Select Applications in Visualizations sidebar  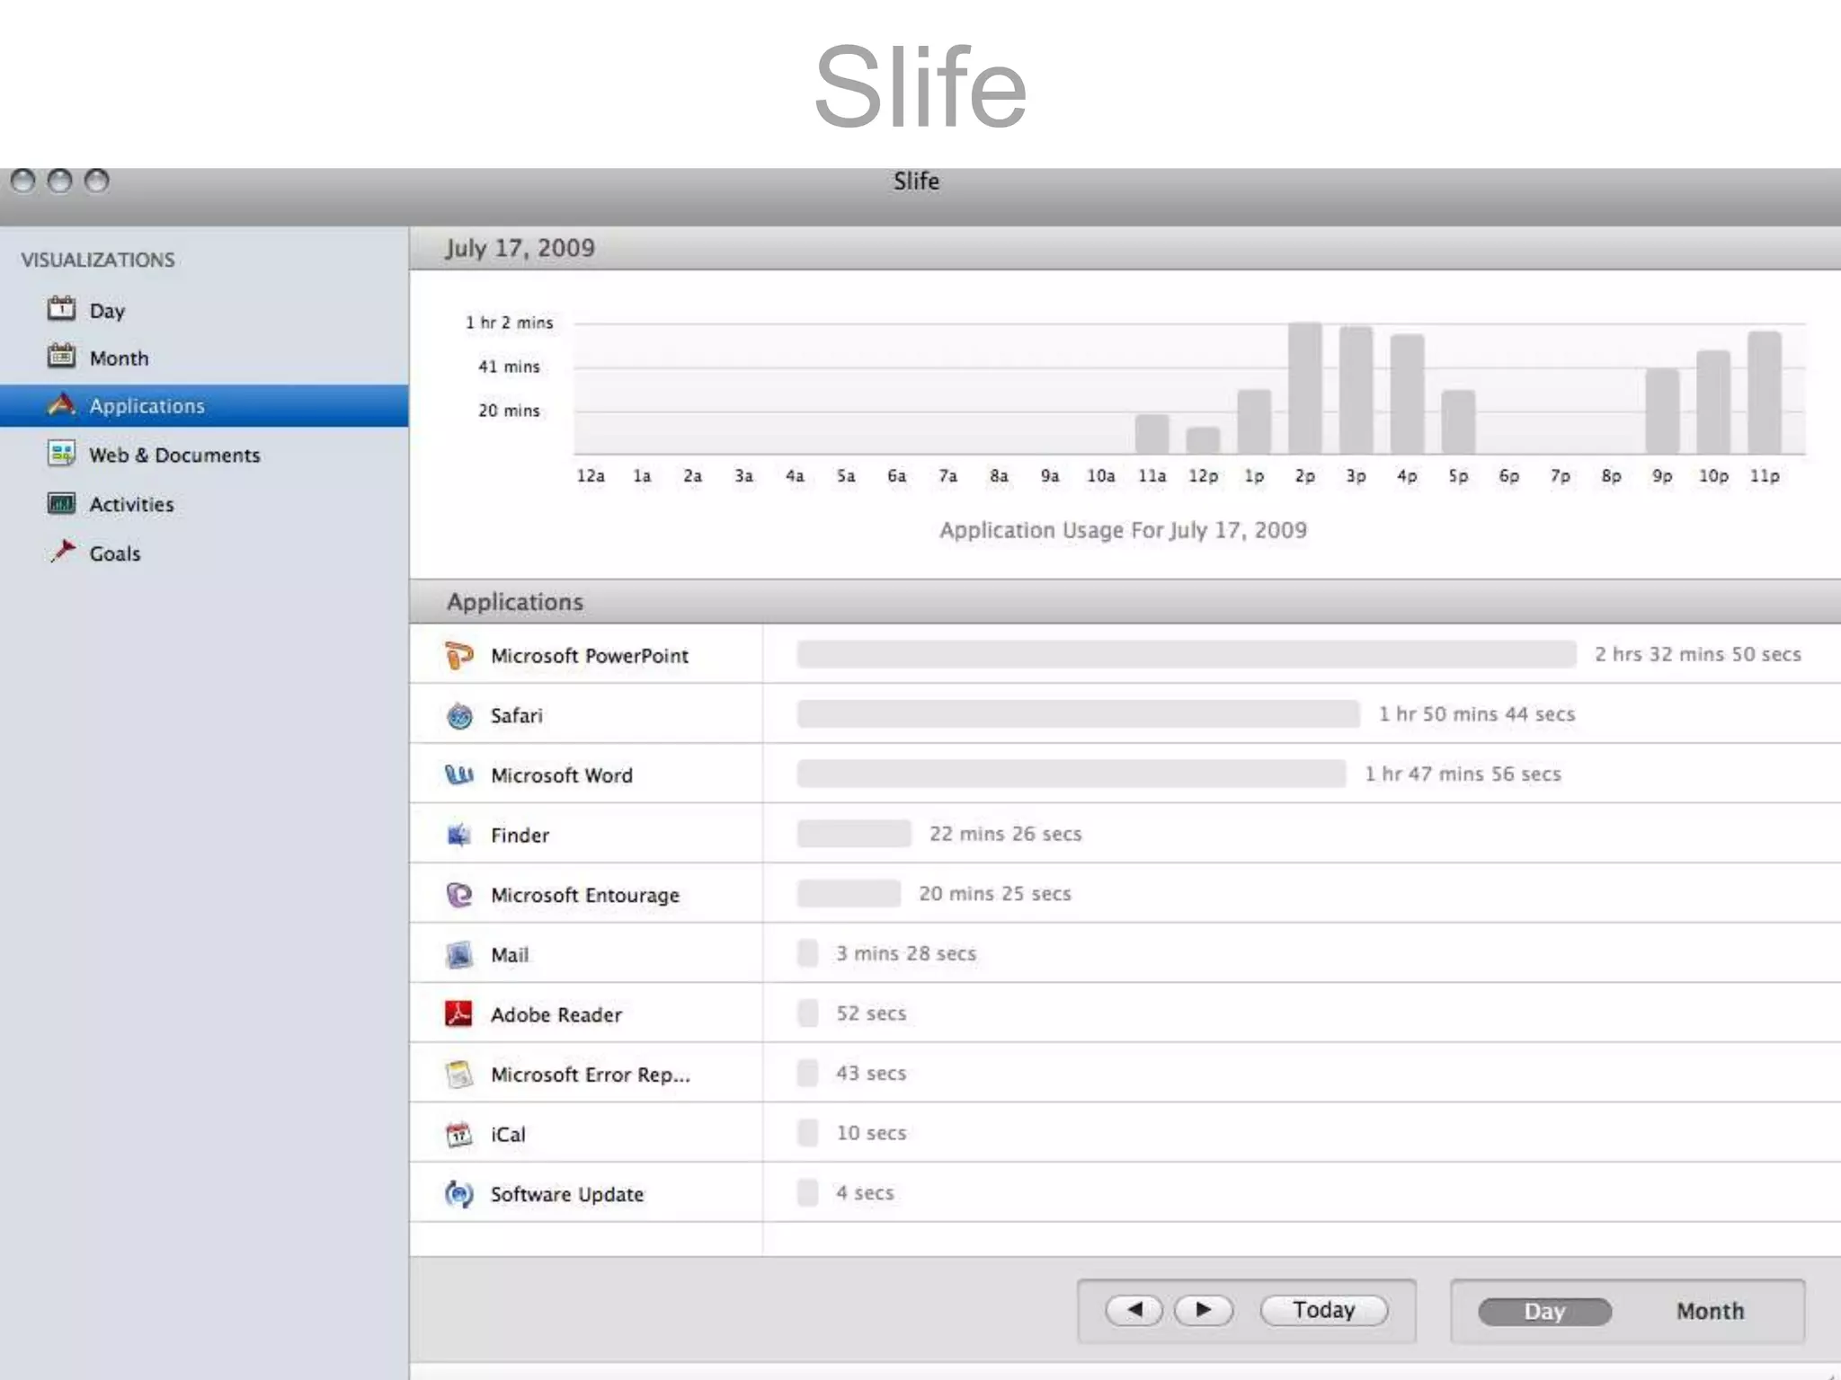[x=147, y=406]
